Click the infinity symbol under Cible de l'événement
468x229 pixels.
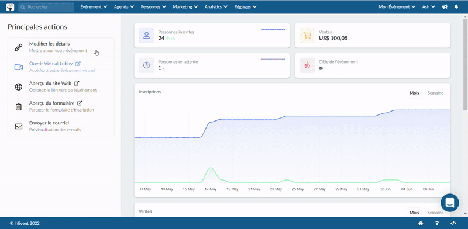coord(321,68)
